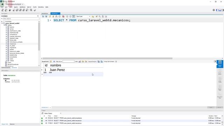
Task: Click the stop execution icon
Action: tap(59, 16)
